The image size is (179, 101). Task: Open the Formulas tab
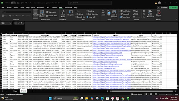(40, 8)
